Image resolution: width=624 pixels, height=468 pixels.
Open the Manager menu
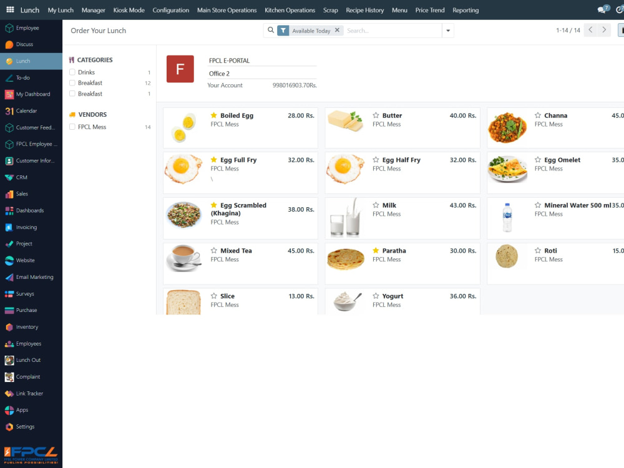click(93, 10)
